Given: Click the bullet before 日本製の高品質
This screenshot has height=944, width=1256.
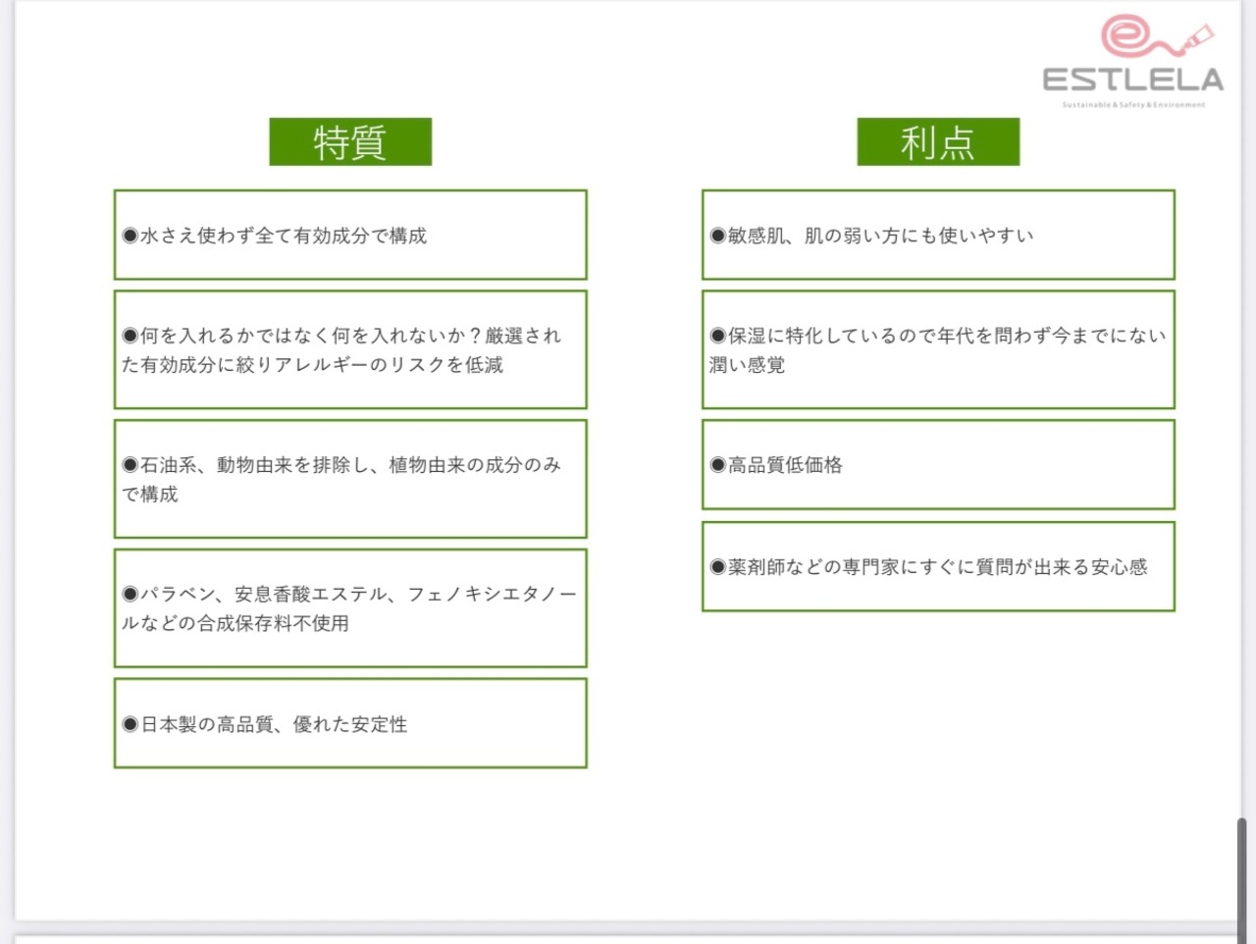Looking at the screenshot, I should 131,724.
